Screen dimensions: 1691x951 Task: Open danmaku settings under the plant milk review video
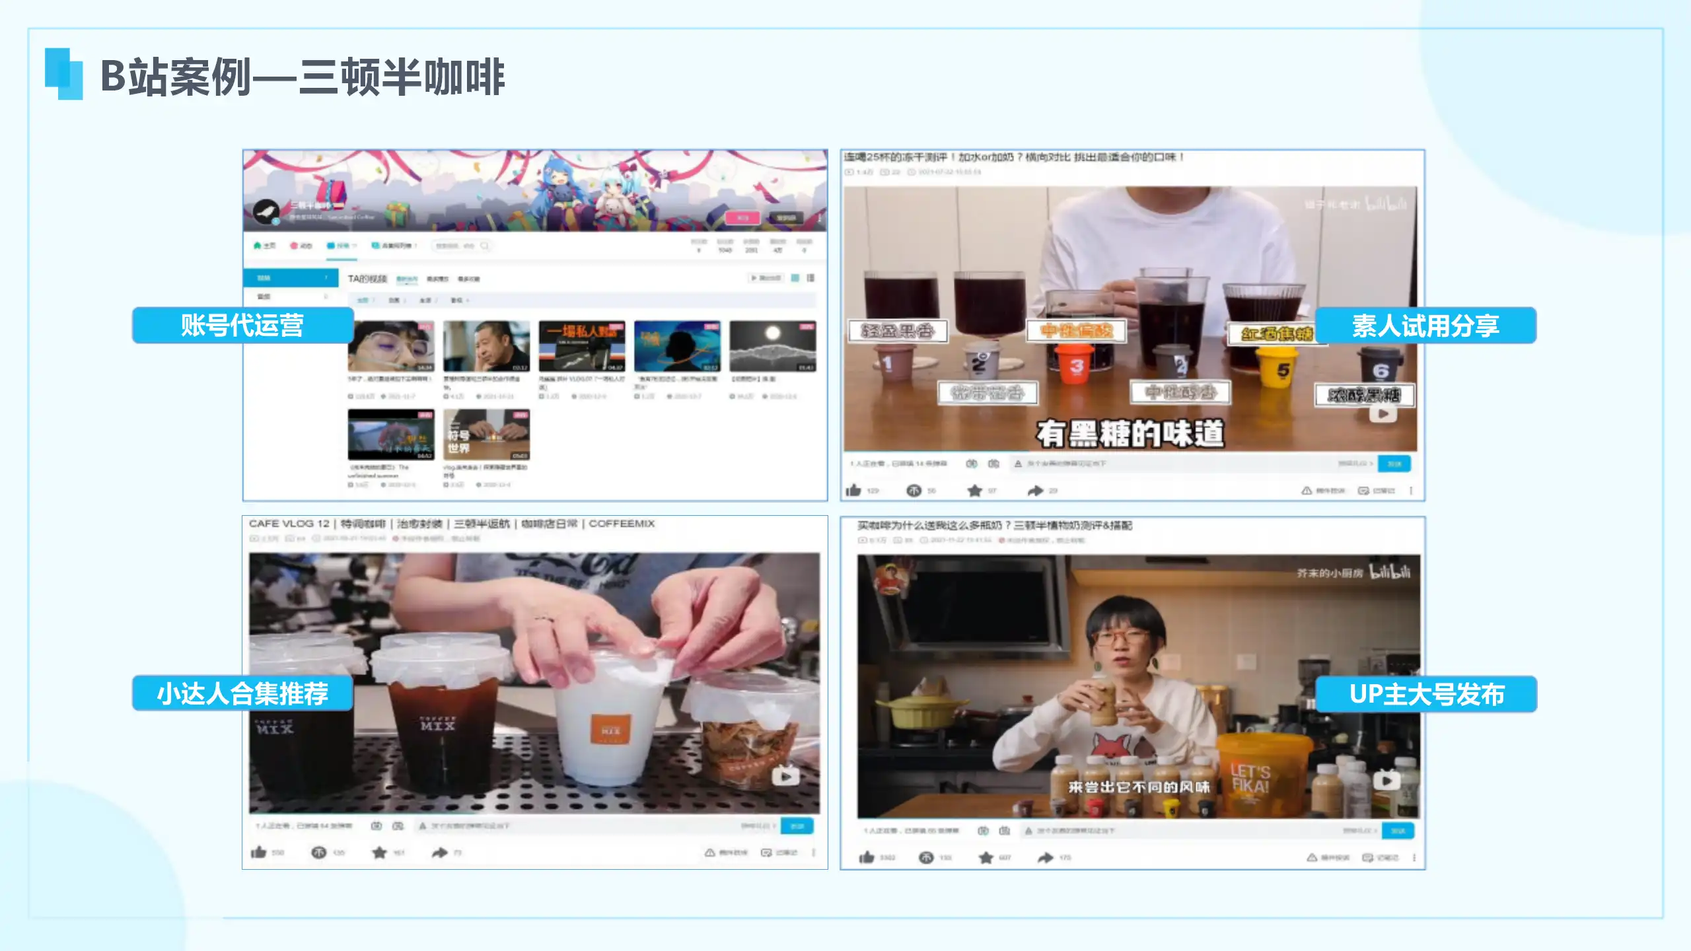point(1005,830)
